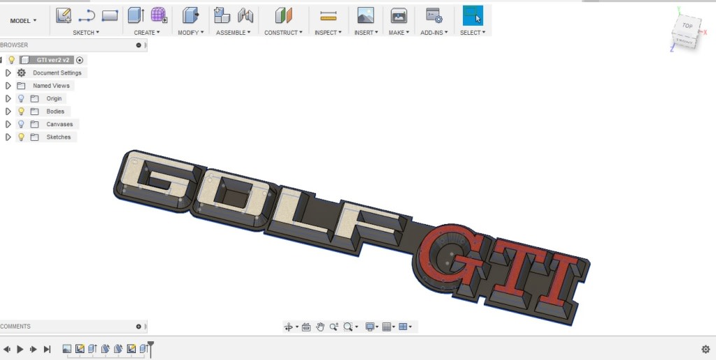
Task: Activate component radio button beside GTI ver2 v2
Action: pos(80,60)
